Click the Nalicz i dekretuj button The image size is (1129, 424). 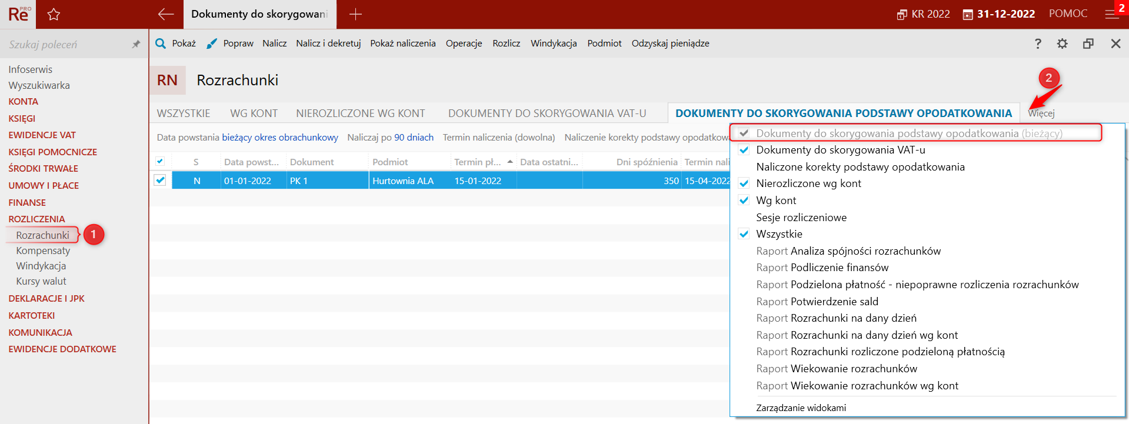click(x=328, y=44)
